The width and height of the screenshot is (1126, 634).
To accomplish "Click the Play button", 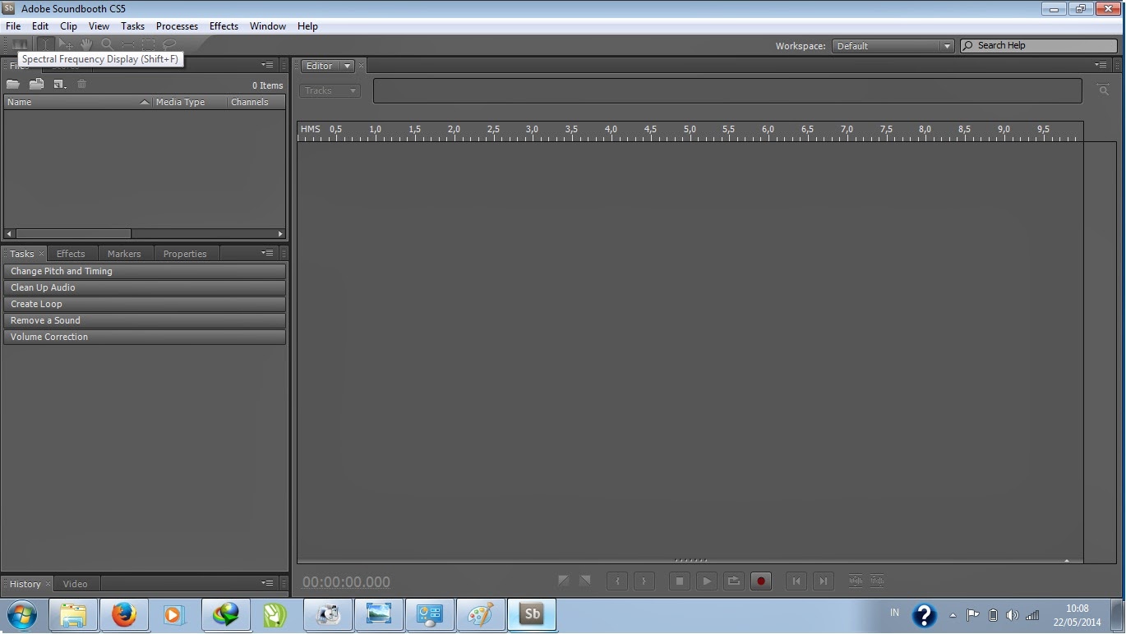I will 706,581.
